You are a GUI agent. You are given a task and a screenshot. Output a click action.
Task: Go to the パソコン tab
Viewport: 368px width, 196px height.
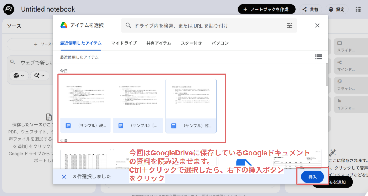[220, 43]
